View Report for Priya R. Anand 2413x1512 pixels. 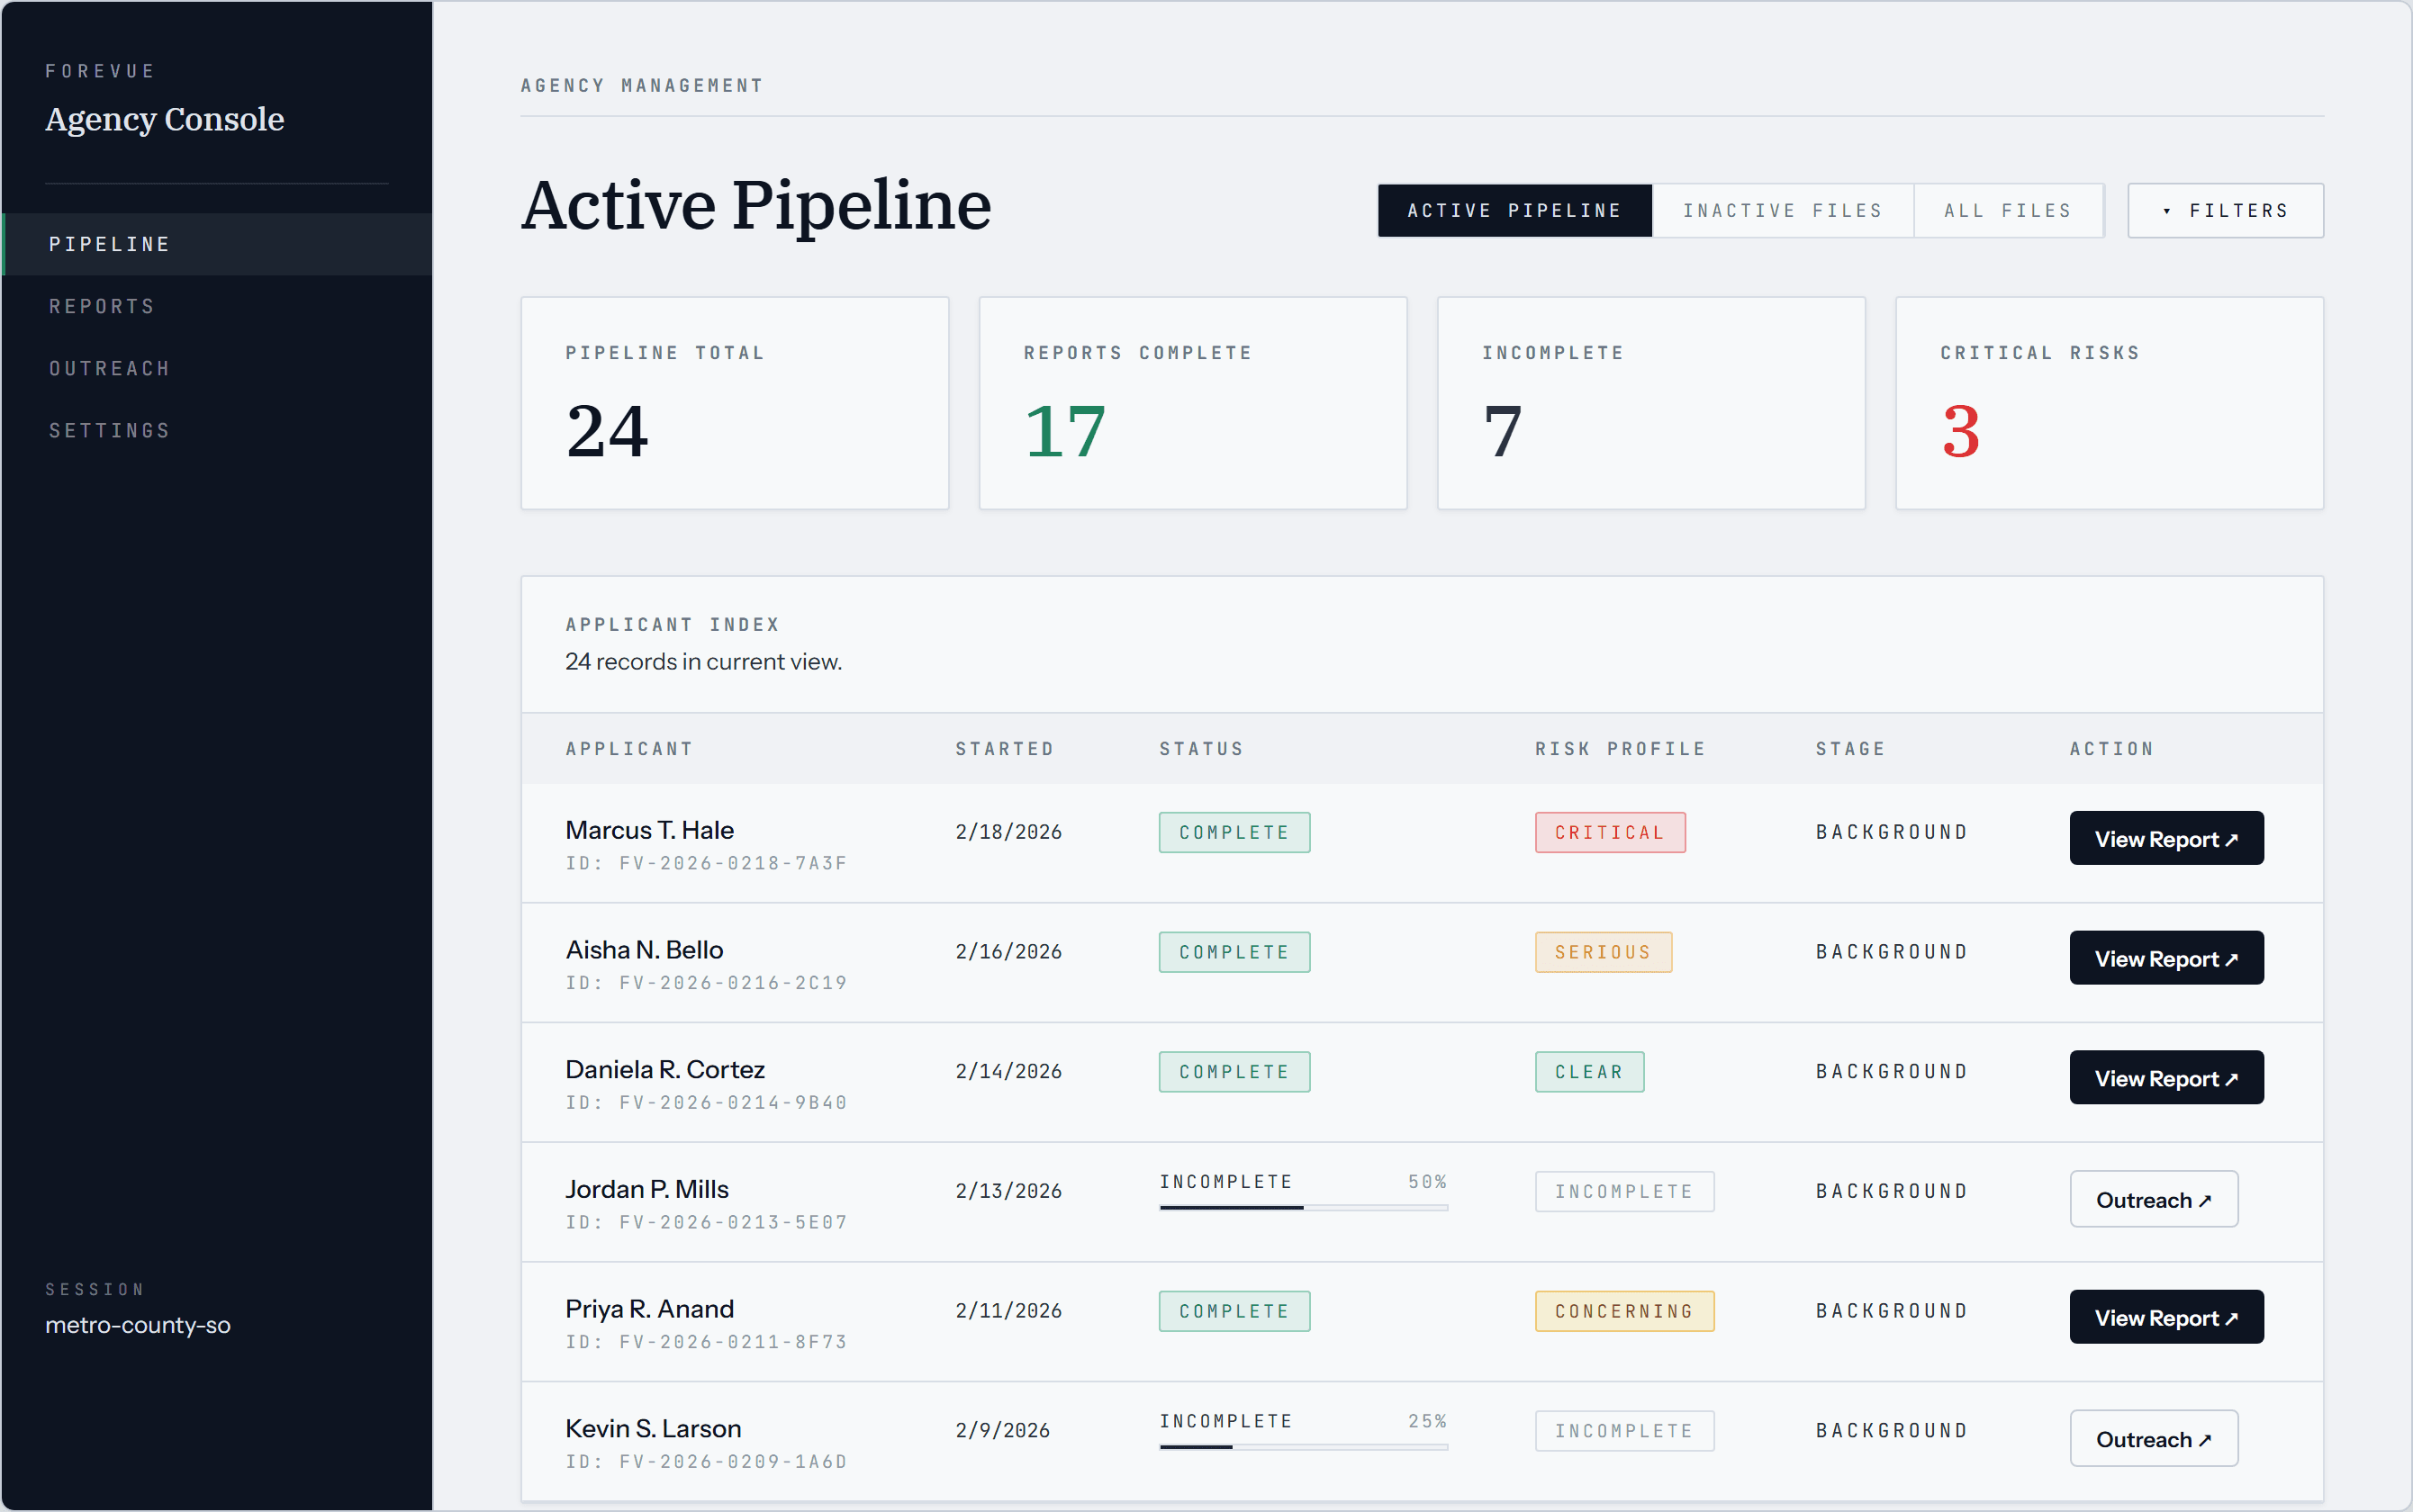coord(2166,1317)
